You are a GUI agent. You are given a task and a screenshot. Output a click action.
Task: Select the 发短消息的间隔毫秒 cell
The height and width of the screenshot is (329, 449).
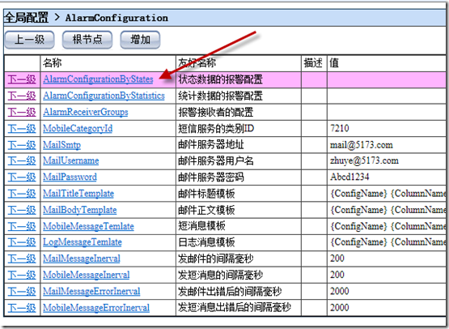coord(238,275)
